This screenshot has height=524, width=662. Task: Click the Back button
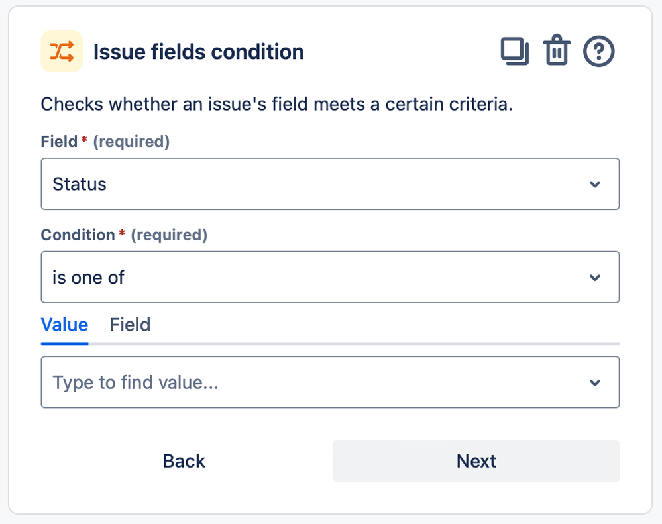click(x=184, y=460)
